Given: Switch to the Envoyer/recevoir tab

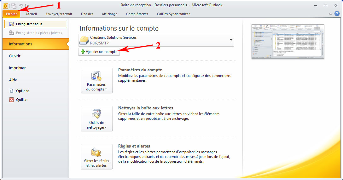Looking at the screenshot, I should 59,14.
